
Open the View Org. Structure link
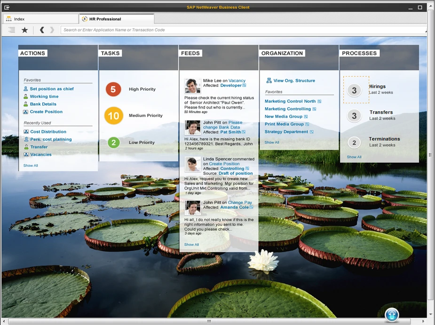coord(294,81)
